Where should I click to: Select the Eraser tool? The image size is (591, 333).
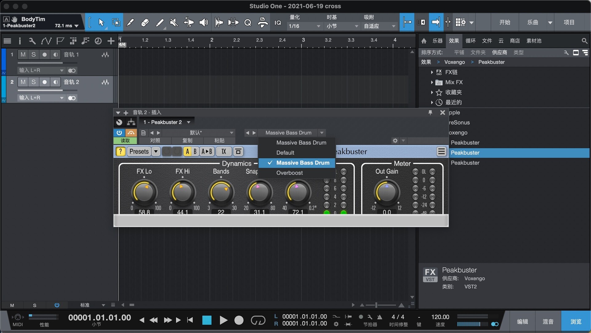pyautogui.click(x=145, y=22)
